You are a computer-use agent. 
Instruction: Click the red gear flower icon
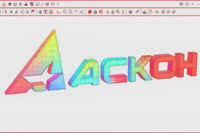click(x=101, y=12)
